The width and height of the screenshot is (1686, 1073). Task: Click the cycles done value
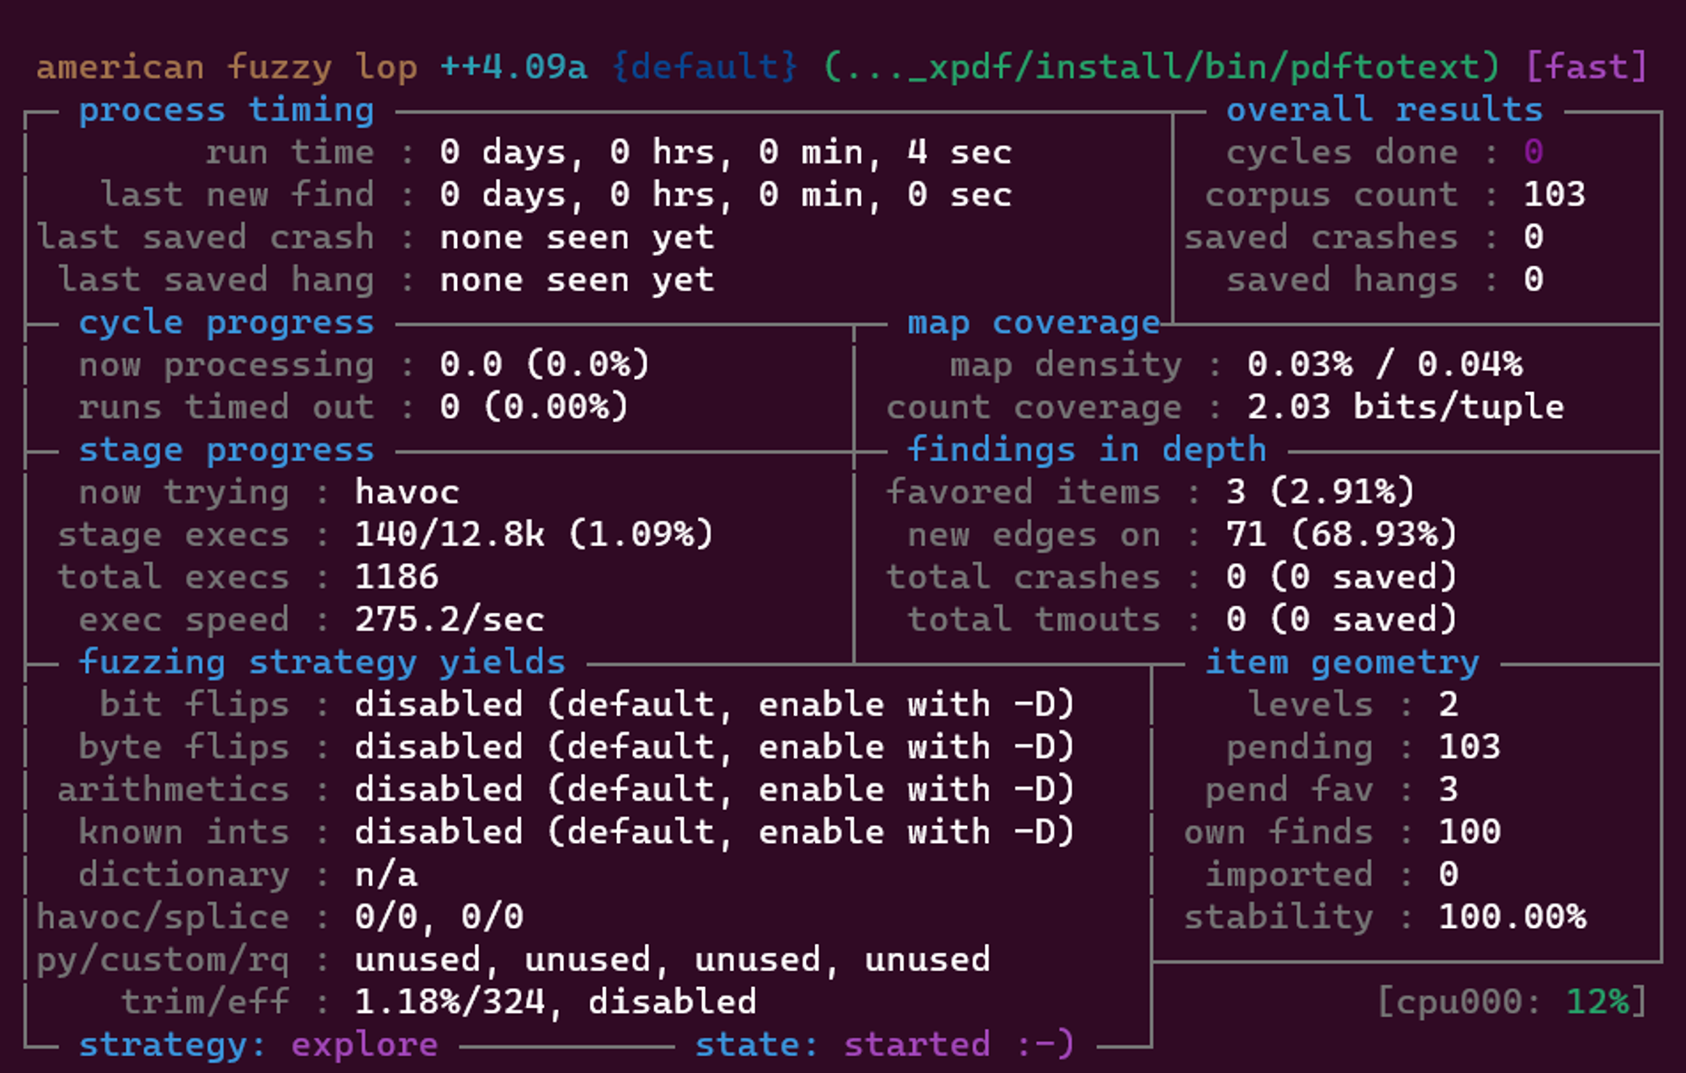1533,153
